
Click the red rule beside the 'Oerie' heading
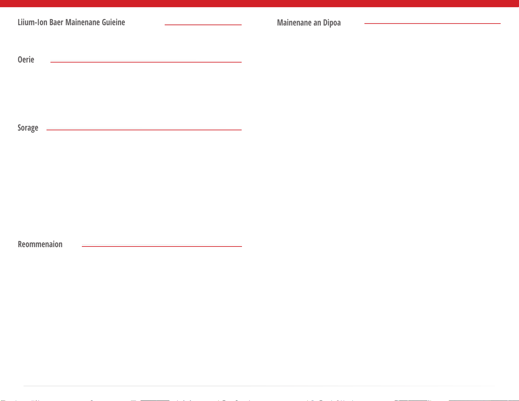[x=146, y=62]
